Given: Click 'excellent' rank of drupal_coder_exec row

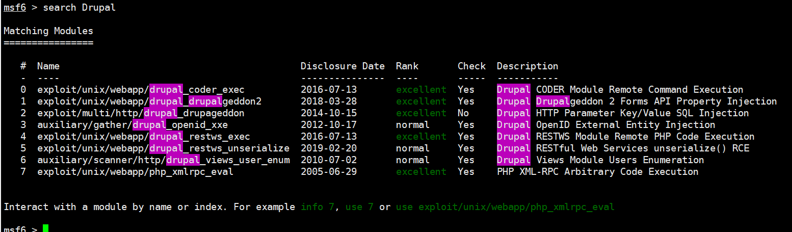Looking at the screenshot, I should pos(421,90).
